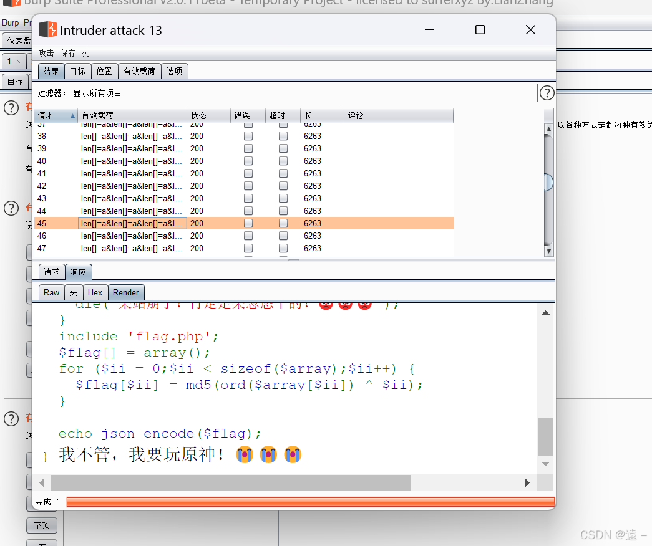Check the 错误 checkbox on highlighted row 45

(248, 223)
